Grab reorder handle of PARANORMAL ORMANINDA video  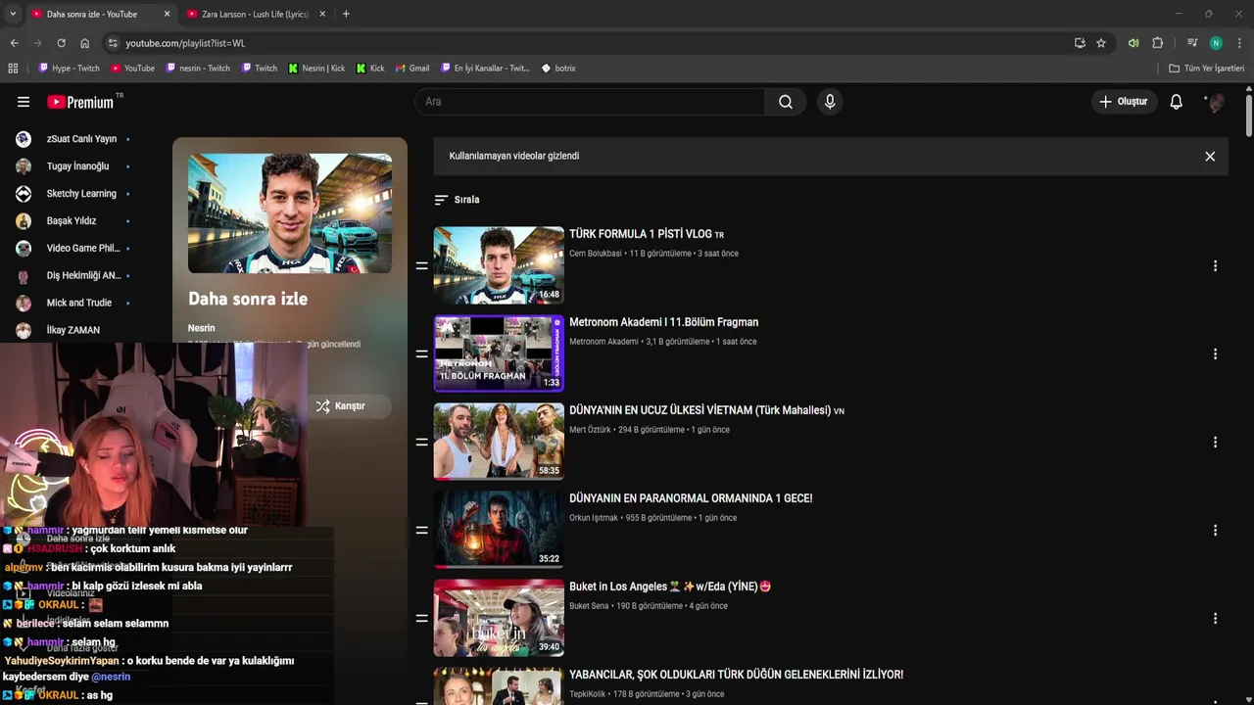421,530
